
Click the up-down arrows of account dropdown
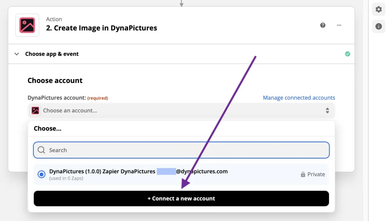pos(327,110)
